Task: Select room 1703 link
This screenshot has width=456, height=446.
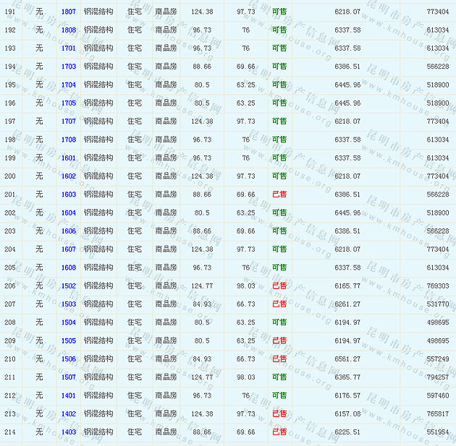Action: 69,67
